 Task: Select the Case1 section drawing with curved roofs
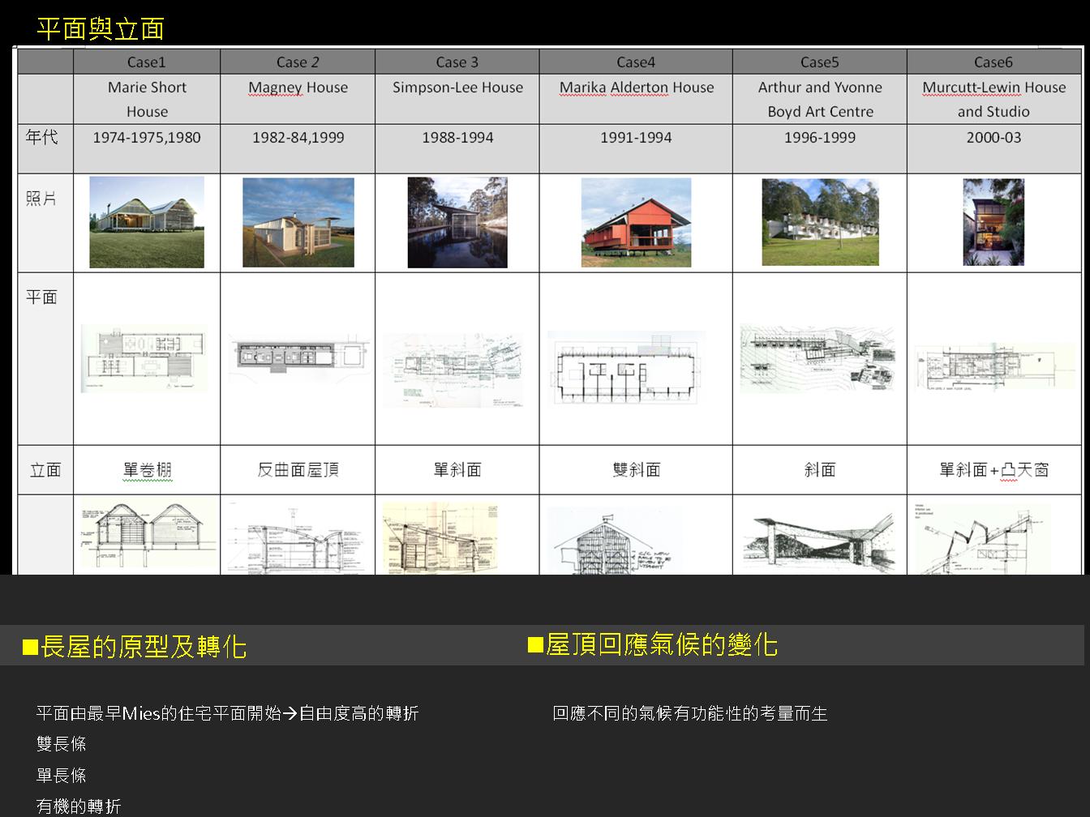click(x=148, y=535)
